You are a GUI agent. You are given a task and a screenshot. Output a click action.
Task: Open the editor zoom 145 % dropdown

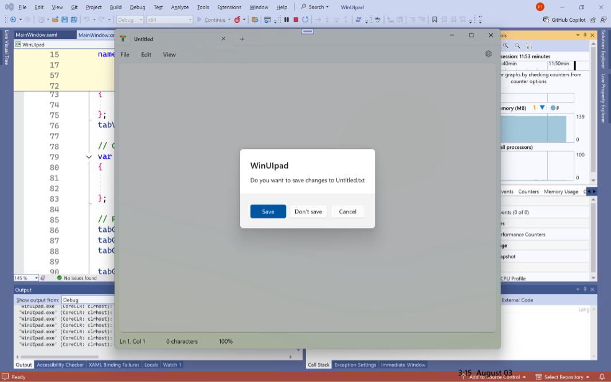coord(36,278)
